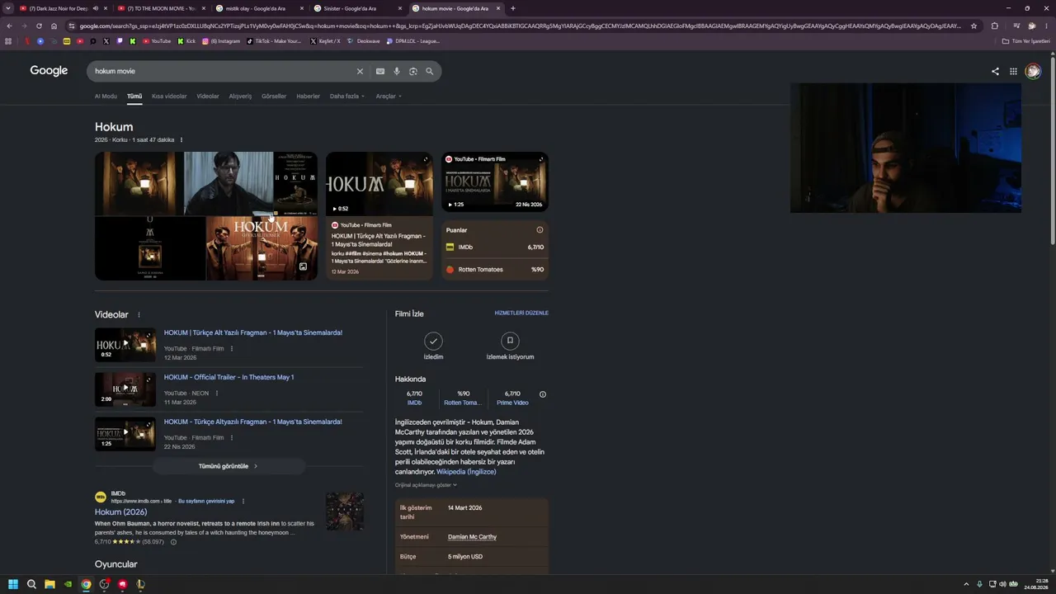Click the Bu sayfanın çevirisini yap link
The width and height of the screenshot is (1056, 594).
tap(206, 502)
